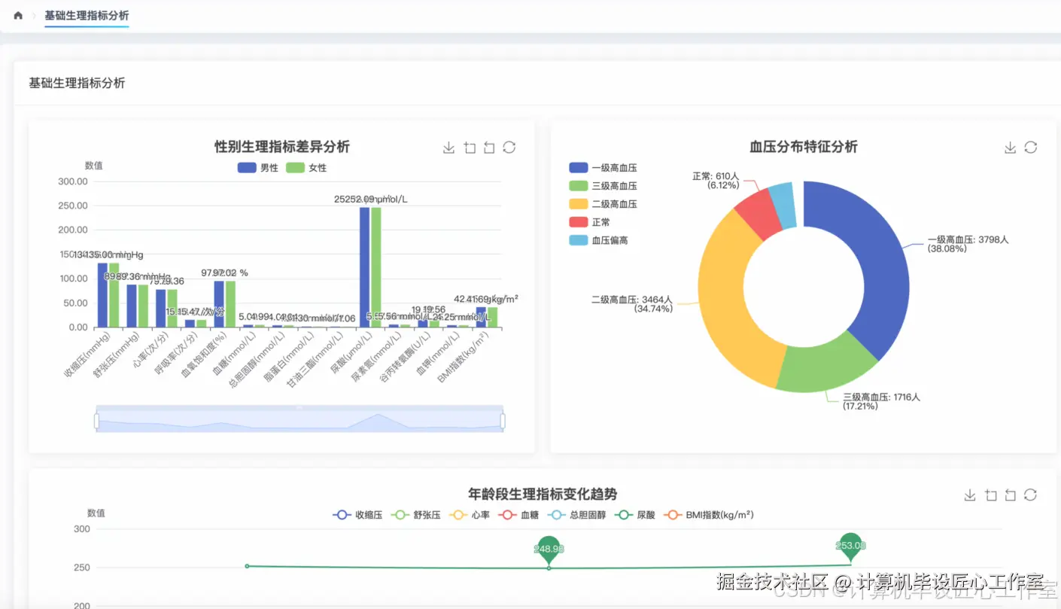This screenshot has height=609, width=1061.
Task: Enable area zoom on the 性别生理指标差异分析 chart
Action: (x=470, y=148)
